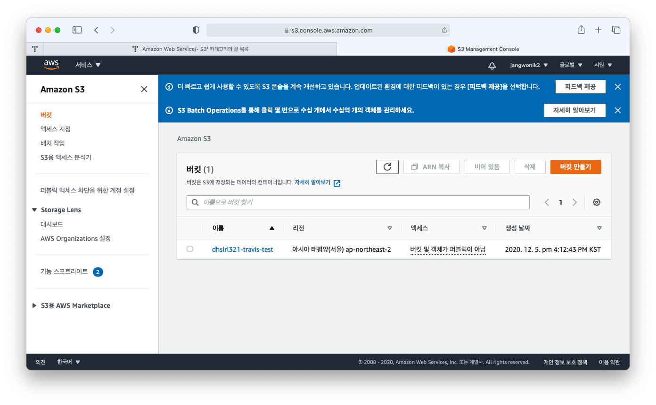Select 버킷 in the sidebar
Image resolution: width=656 pixels, height=405 pixels.
point(46,115)
